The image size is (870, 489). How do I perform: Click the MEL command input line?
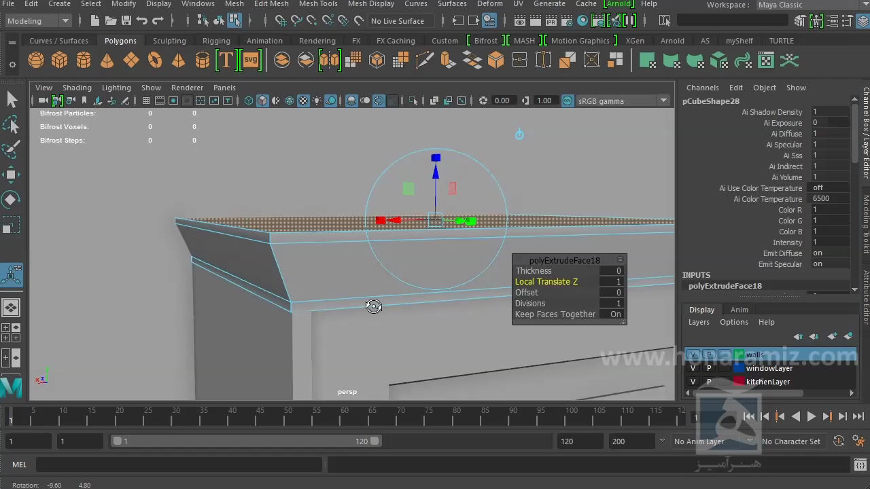pyautogui.click(x=179, y=465)
